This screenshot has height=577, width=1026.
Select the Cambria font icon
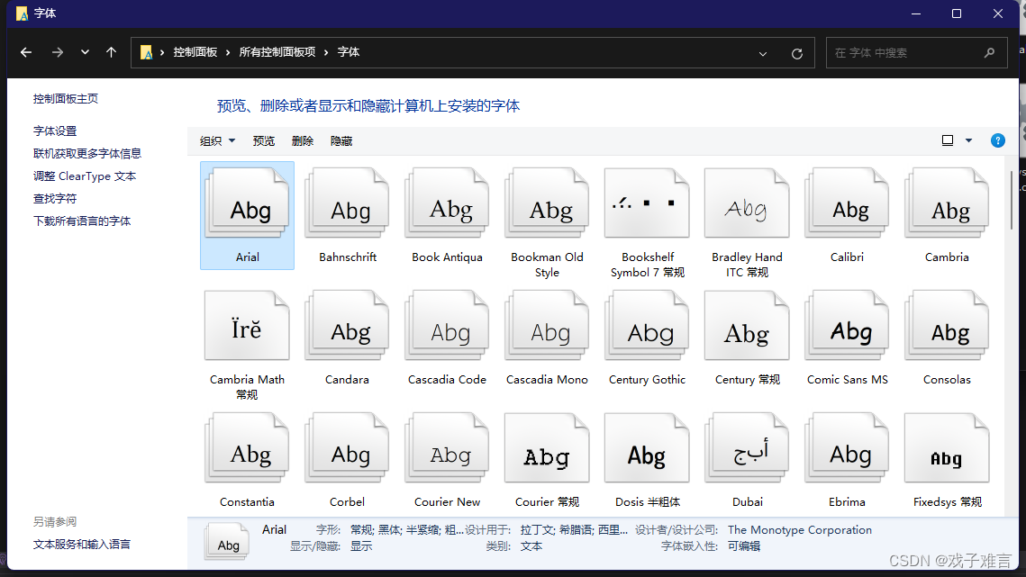(947, 203)
